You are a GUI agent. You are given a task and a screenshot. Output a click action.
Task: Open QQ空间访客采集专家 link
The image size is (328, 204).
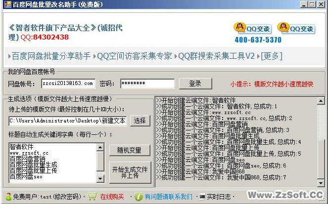[x=135, y=56]
